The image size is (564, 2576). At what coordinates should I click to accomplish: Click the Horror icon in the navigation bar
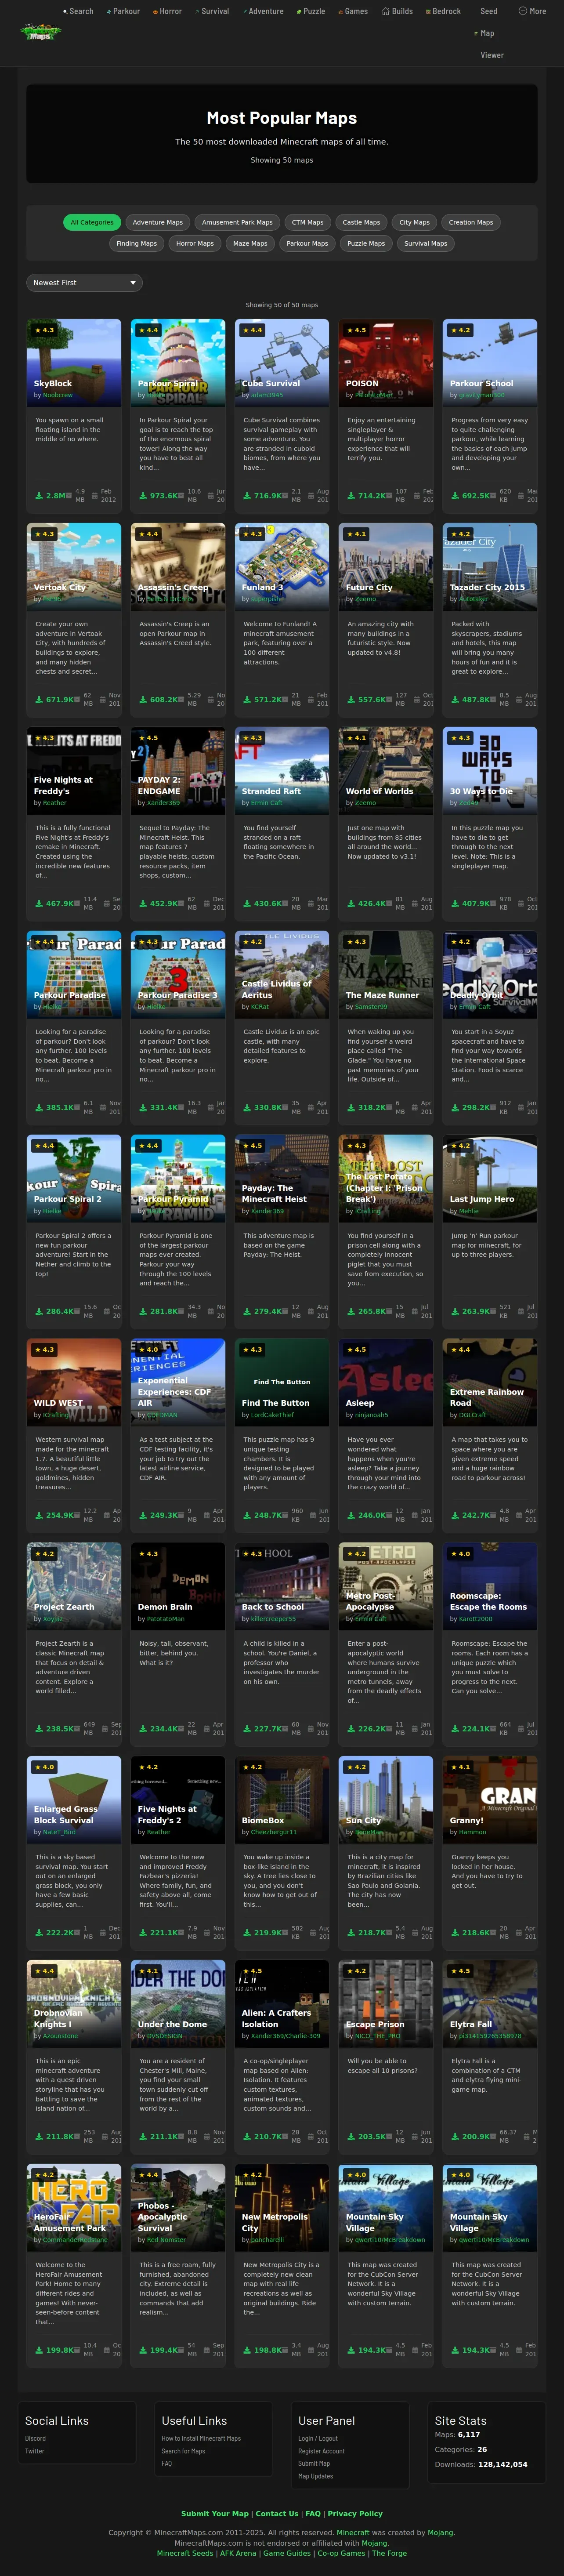pos(155,12)
